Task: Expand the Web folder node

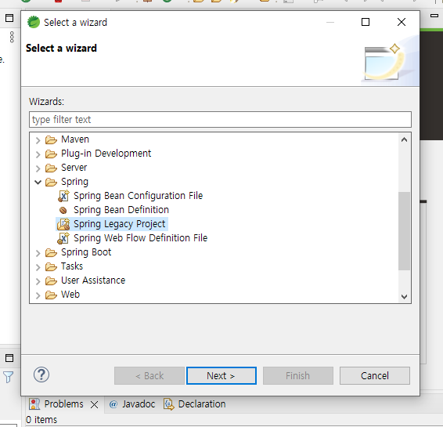Action: click(x=38, y=295)
